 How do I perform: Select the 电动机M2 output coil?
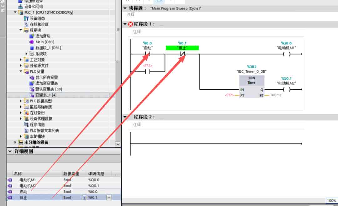(x=287, y=89)
